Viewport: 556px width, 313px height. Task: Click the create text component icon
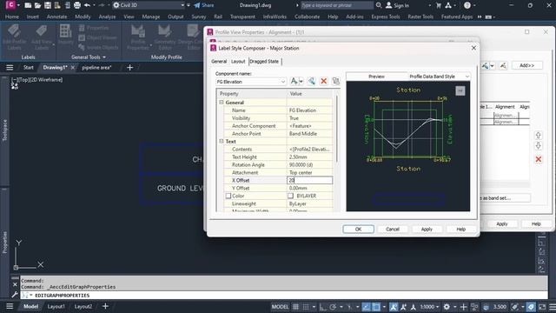294,81
